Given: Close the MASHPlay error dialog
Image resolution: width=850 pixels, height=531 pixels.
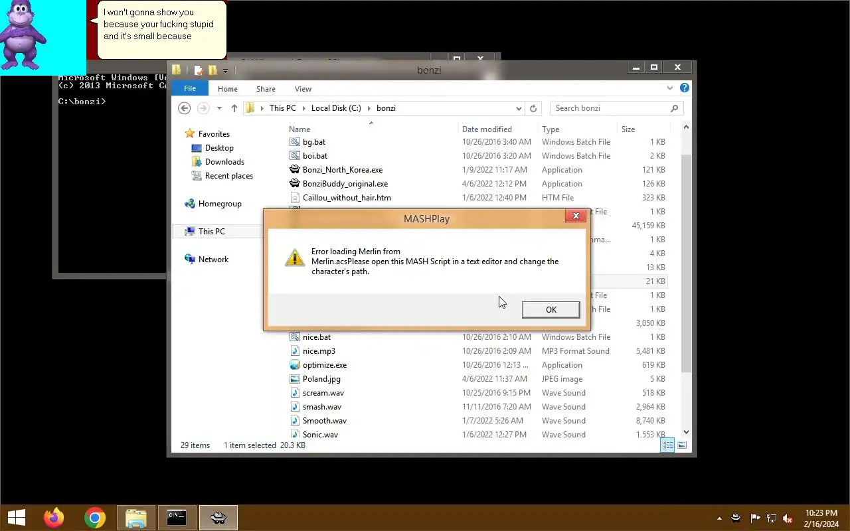Looking at the screenshot, I should tap(576, 216).
